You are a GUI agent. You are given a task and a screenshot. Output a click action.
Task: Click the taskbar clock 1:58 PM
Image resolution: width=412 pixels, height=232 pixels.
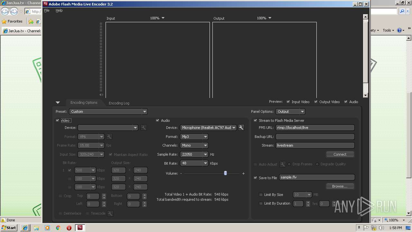click(x=396, y=228)
